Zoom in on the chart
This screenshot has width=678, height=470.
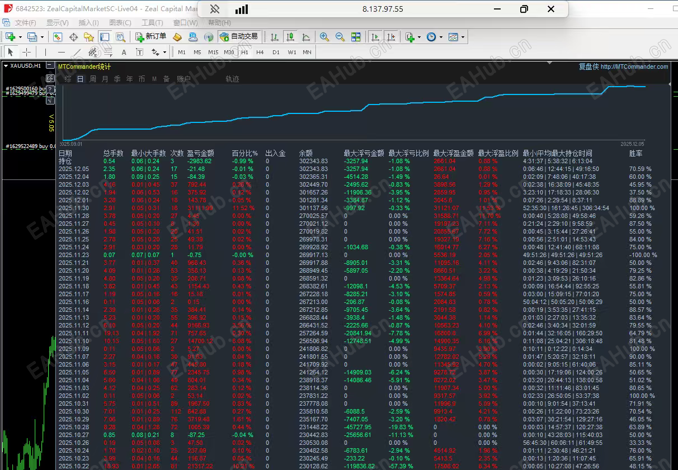324,37
